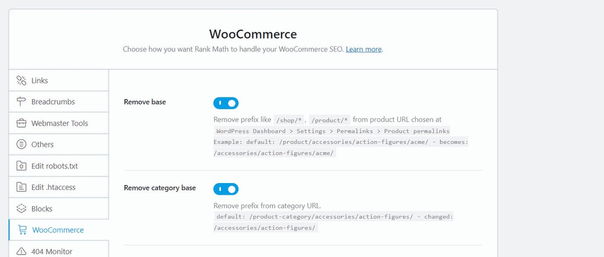Viewport: 604px width, 257px height.
Task: Toggle the Remove base switch
Action: pos(226,103)
